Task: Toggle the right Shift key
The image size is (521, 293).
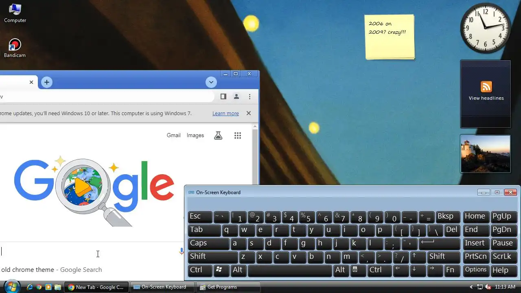Action: coord(444,257)
